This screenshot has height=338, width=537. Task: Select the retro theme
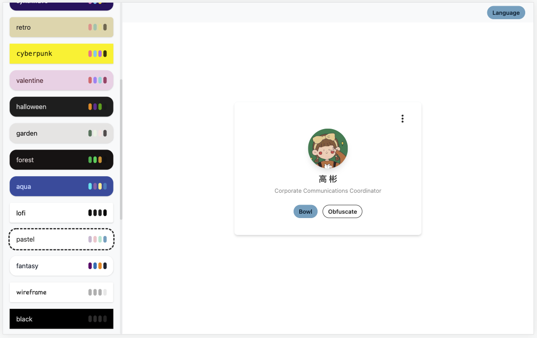pos(62,27)
